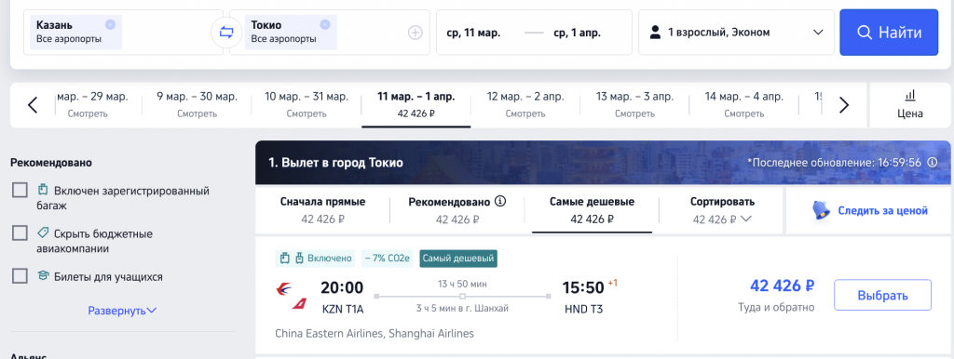
Task: Add another destination with plus icon
Action: [x=415, y=33]
